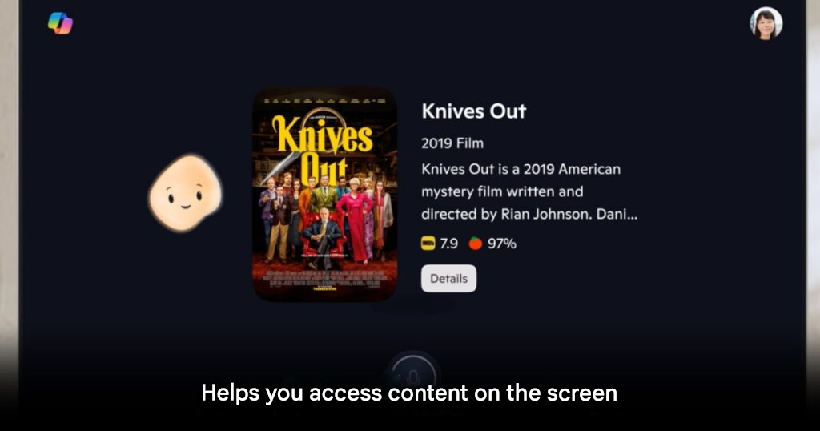The image size is (820, 431).
Task: Activate the dimmed microphone button
Action: pyautogui.click(x=412, y=376)
